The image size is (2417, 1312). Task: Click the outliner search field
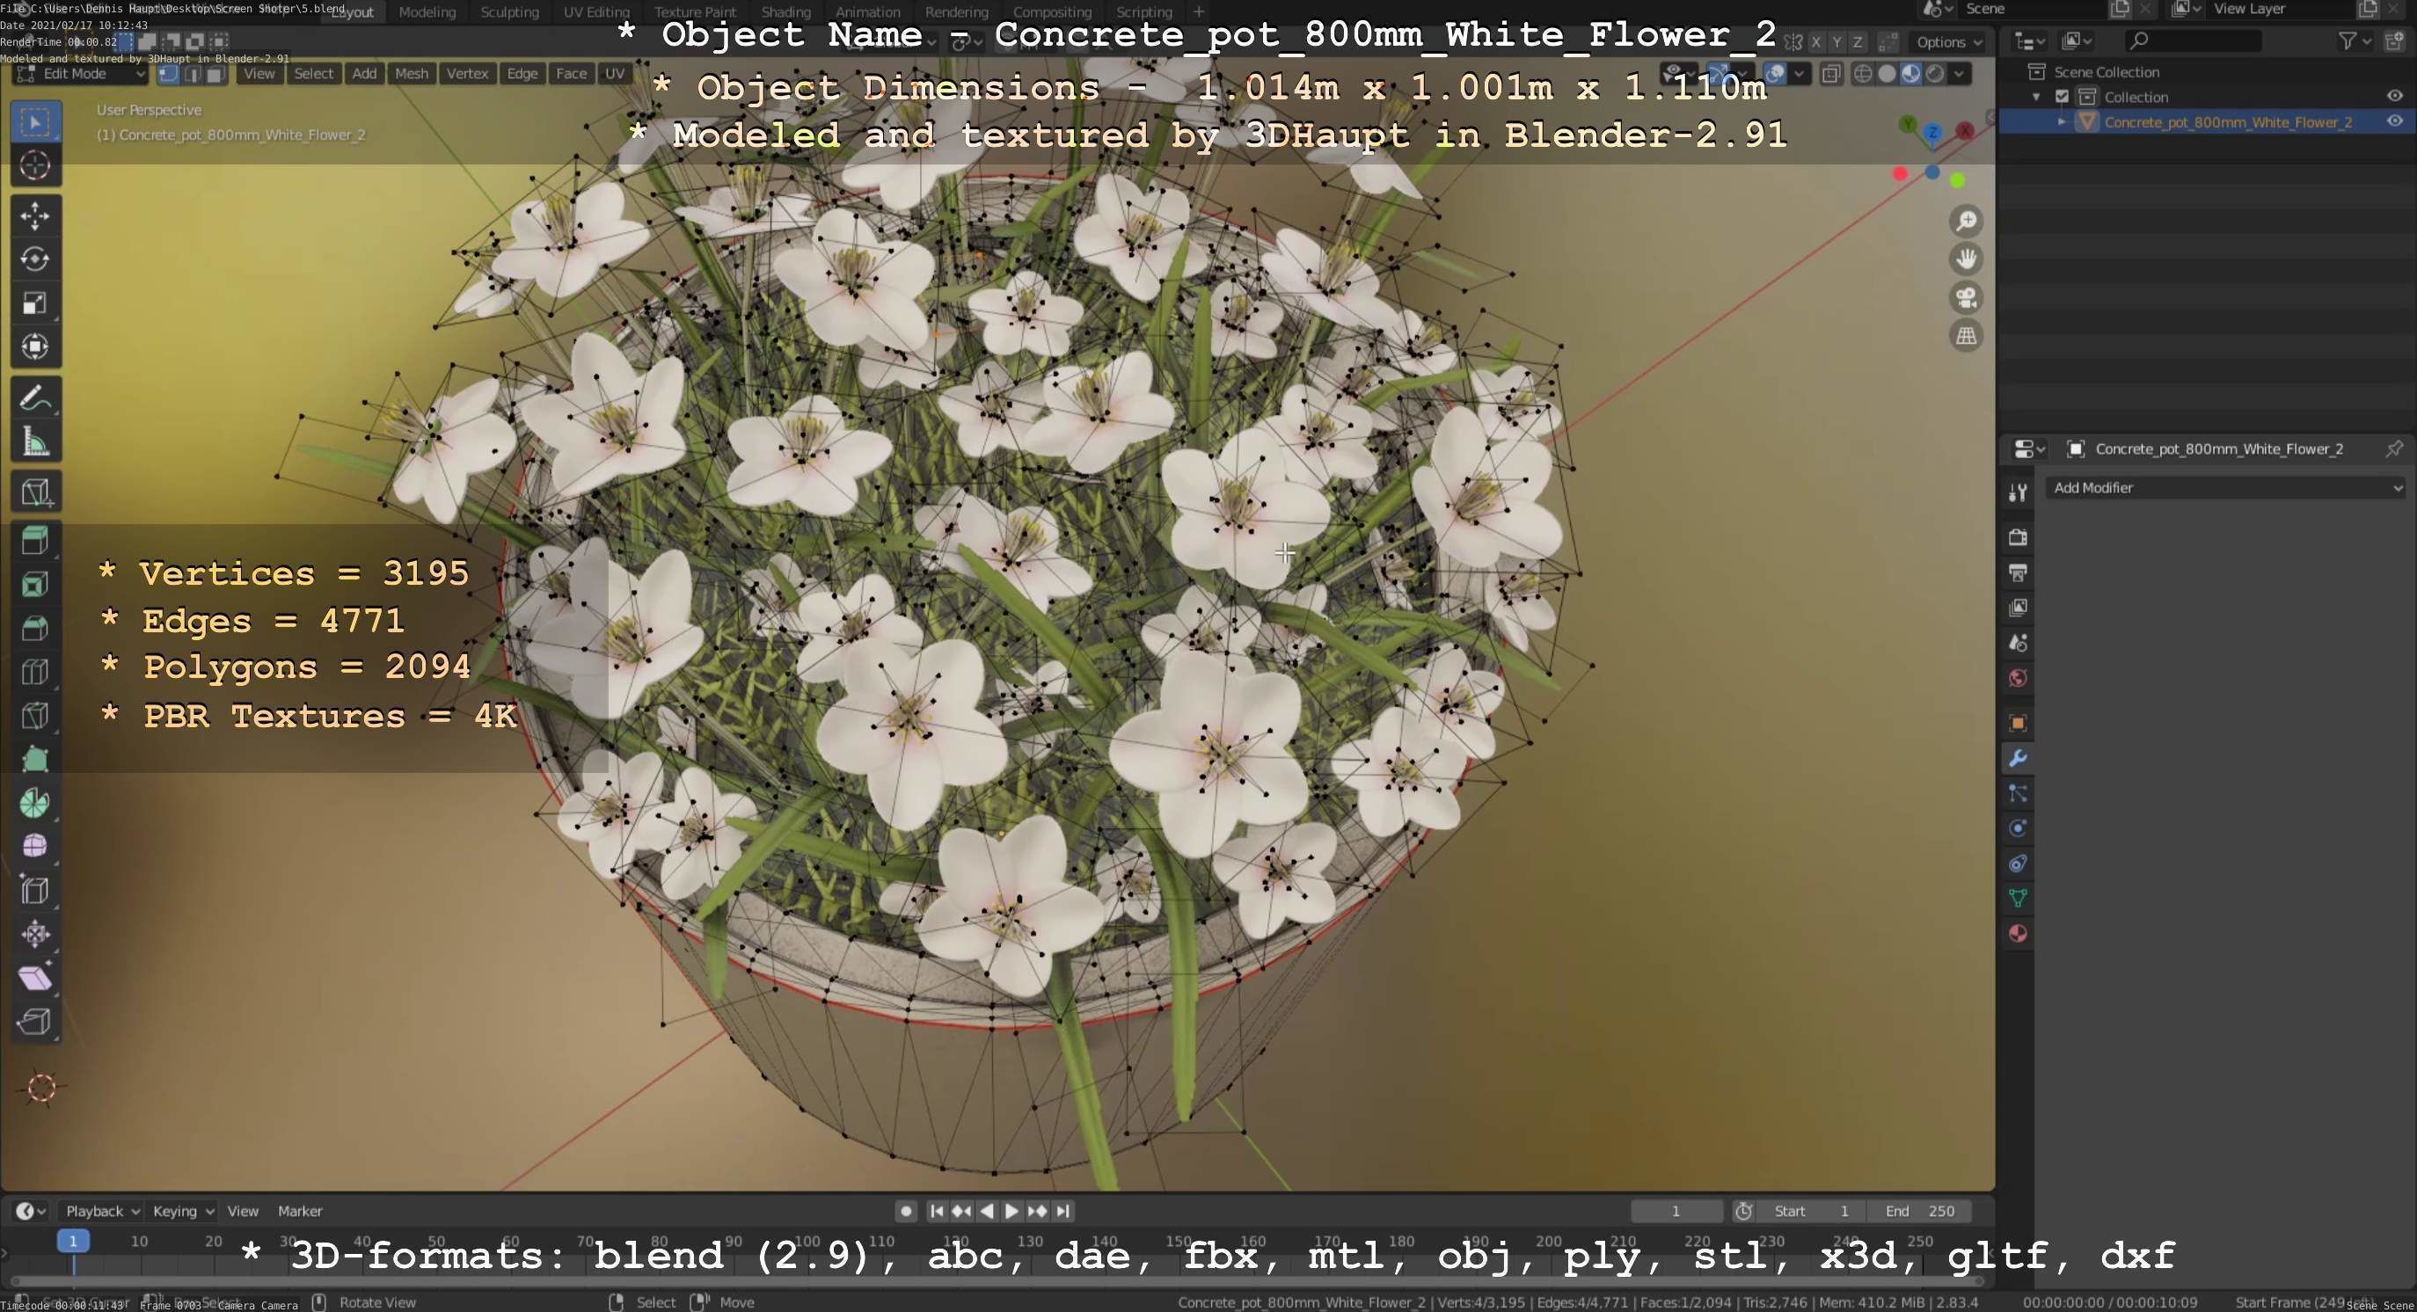point(2194,41)
